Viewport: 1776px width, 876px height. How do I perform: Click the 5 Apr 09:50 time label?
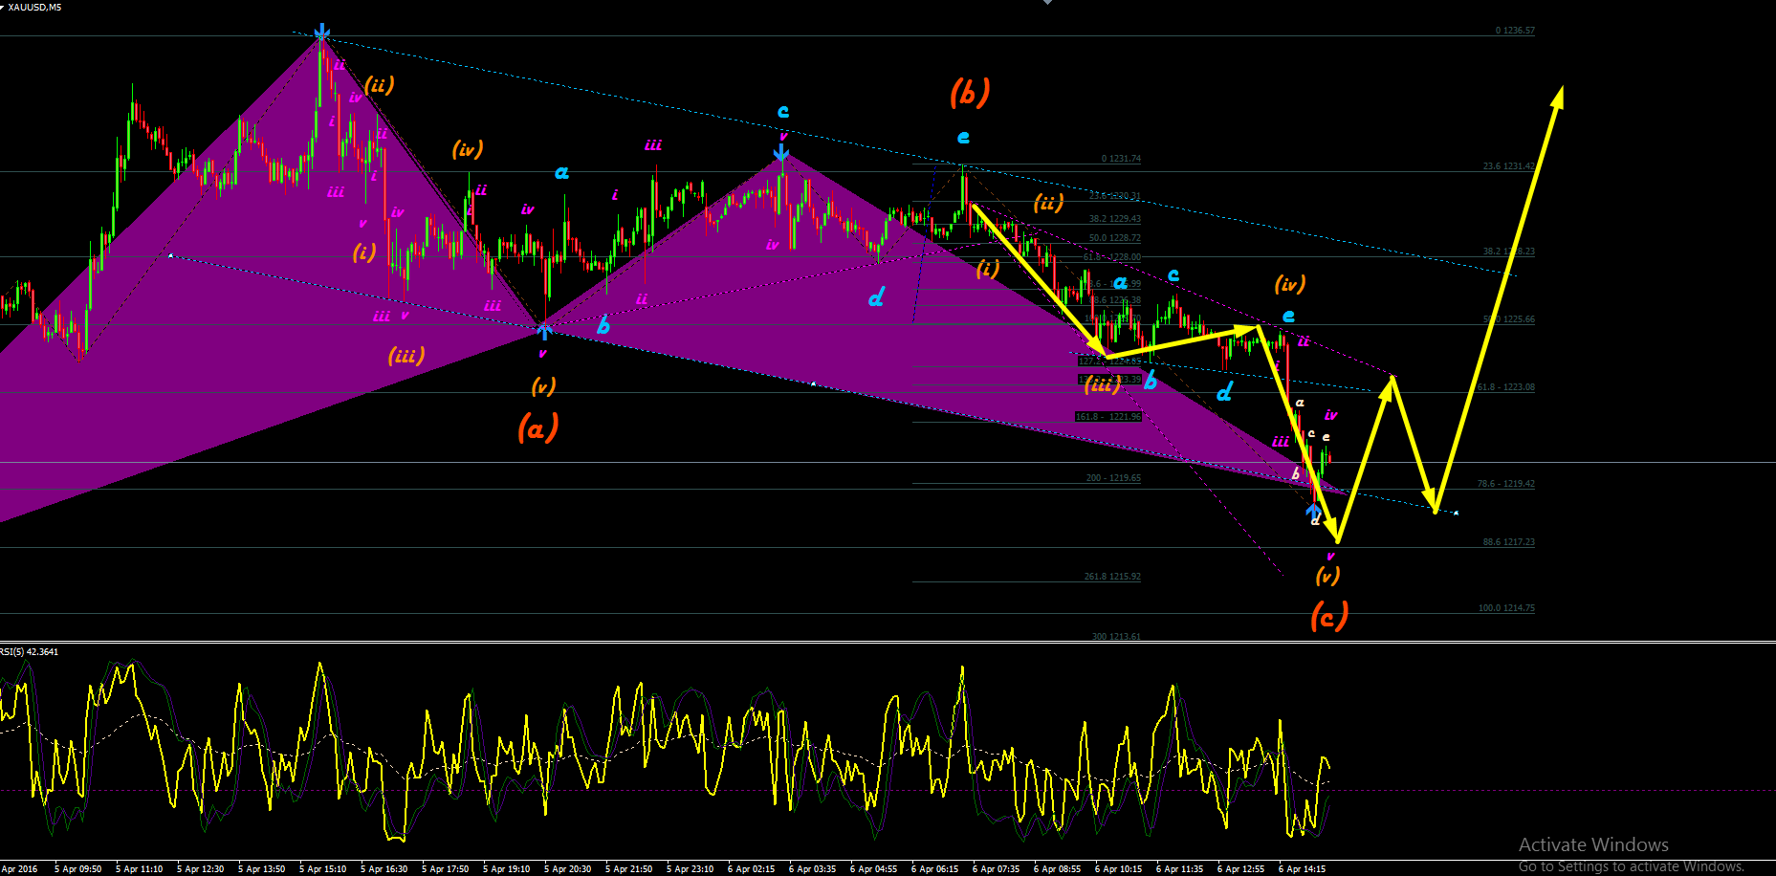click(x=78, y=869)
